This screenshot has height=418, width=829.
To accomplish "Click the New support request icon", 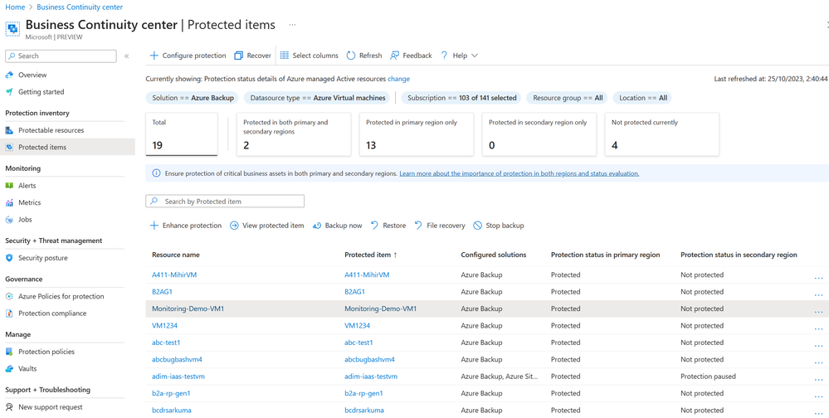I will [x=9, y=407].
